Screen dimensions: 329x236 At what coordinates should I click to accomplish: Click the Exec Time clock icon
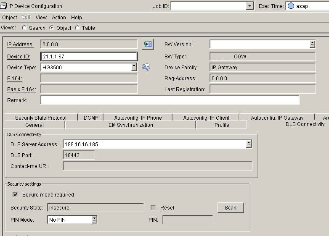[x=291, y=6]
